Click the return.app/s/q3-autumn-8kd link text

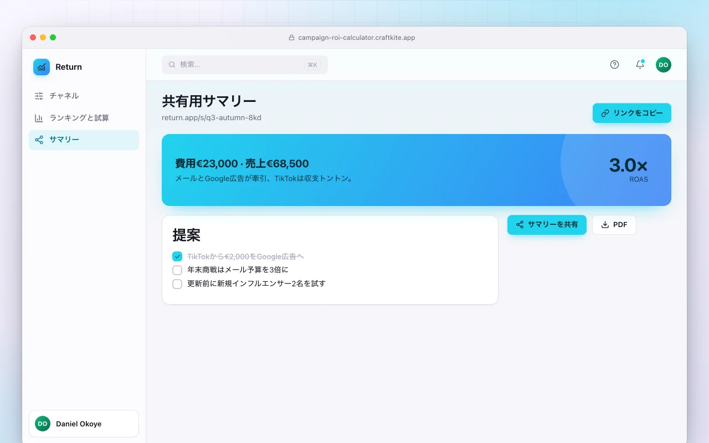[x=212, y=117]
